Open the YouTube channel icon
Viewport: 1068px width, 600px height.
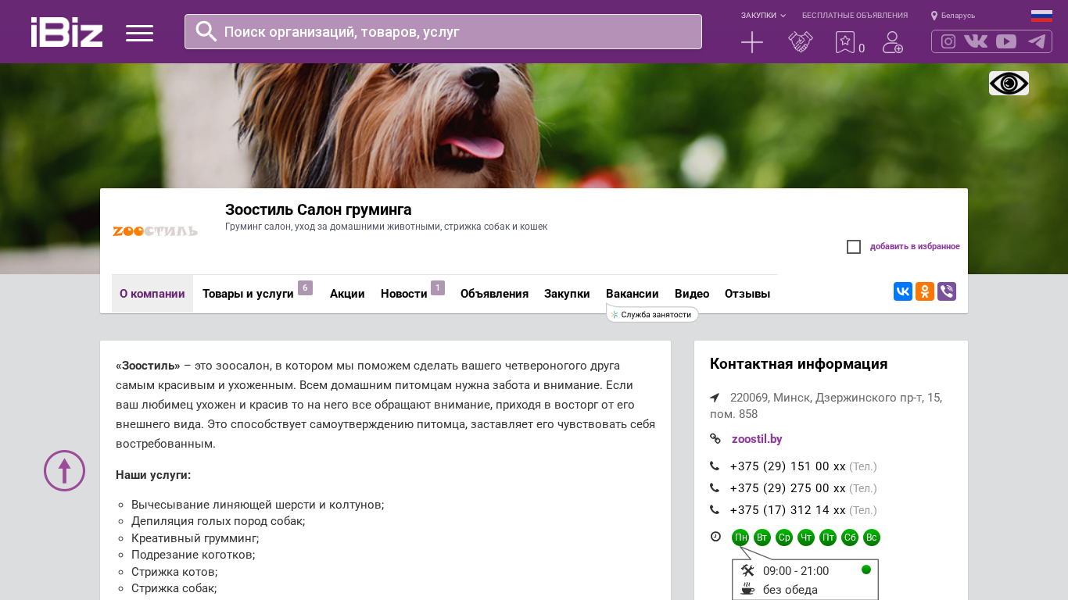click(1006, 41)
